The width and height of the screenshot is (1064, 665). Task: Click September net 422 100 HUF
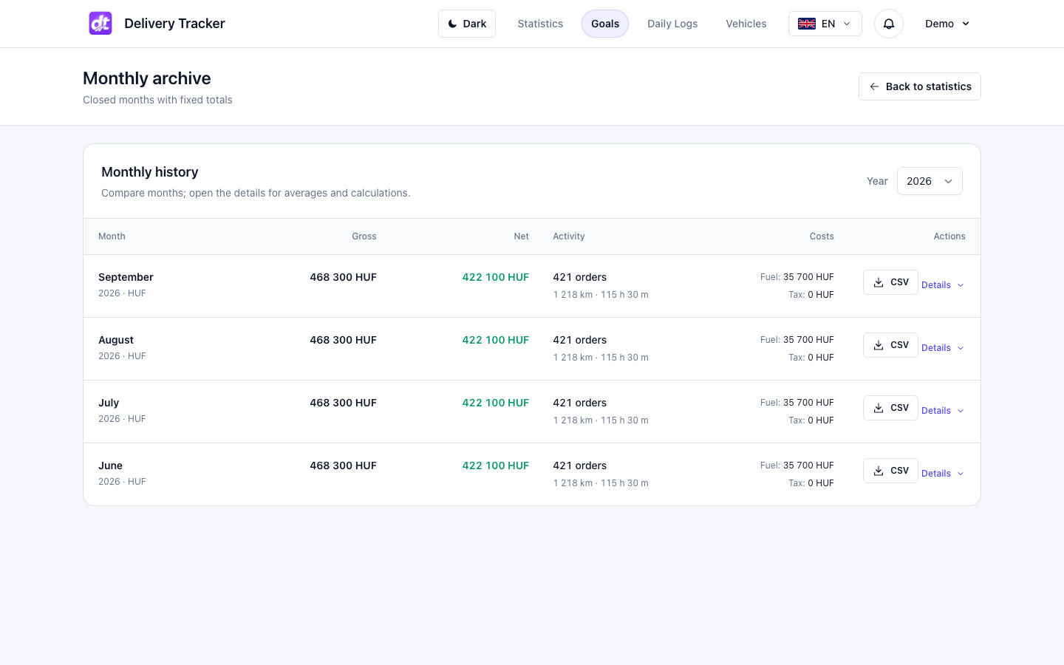(495, 277)
